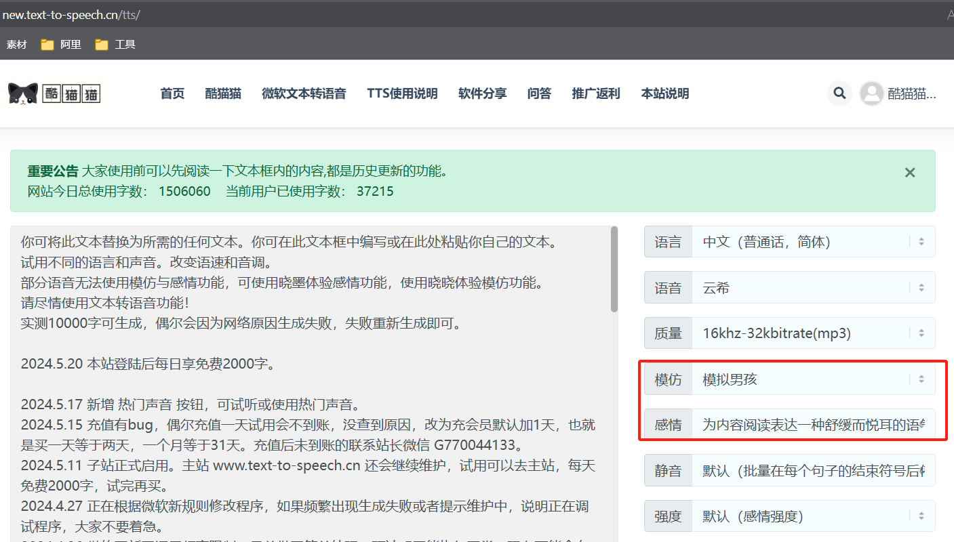This screenshot has height=542, width=954.
Task: Expand the 质量 audio quality dropdown
Action: (x=812, y=333)
